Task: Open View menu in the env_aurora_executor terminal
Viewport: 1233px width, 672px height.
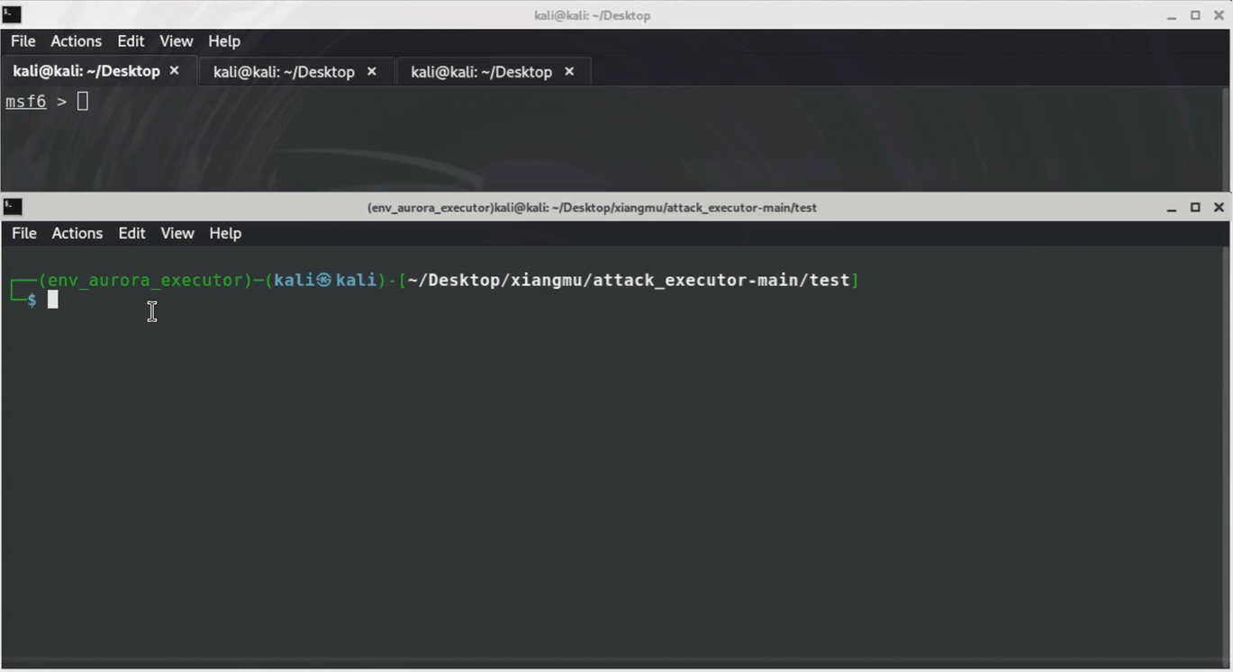Action: pyautogui.click(x=177, y=233)
